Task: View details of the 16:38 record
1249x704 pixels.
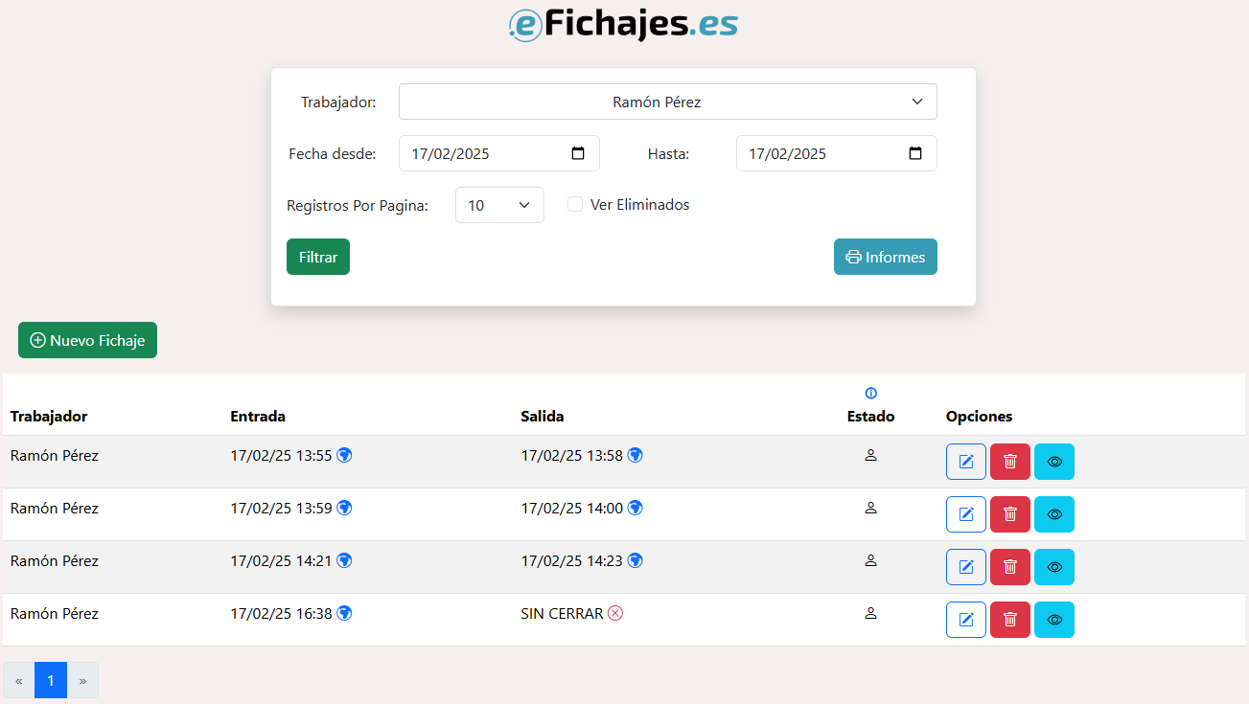Action: (1053, 620)
